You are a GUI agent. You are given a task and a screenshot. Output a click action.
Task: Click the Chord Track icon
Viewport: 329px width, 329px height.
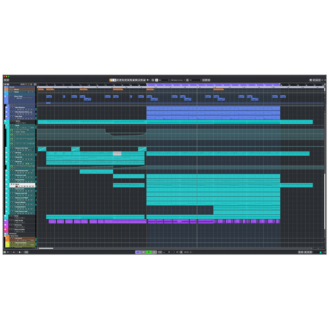5,96
